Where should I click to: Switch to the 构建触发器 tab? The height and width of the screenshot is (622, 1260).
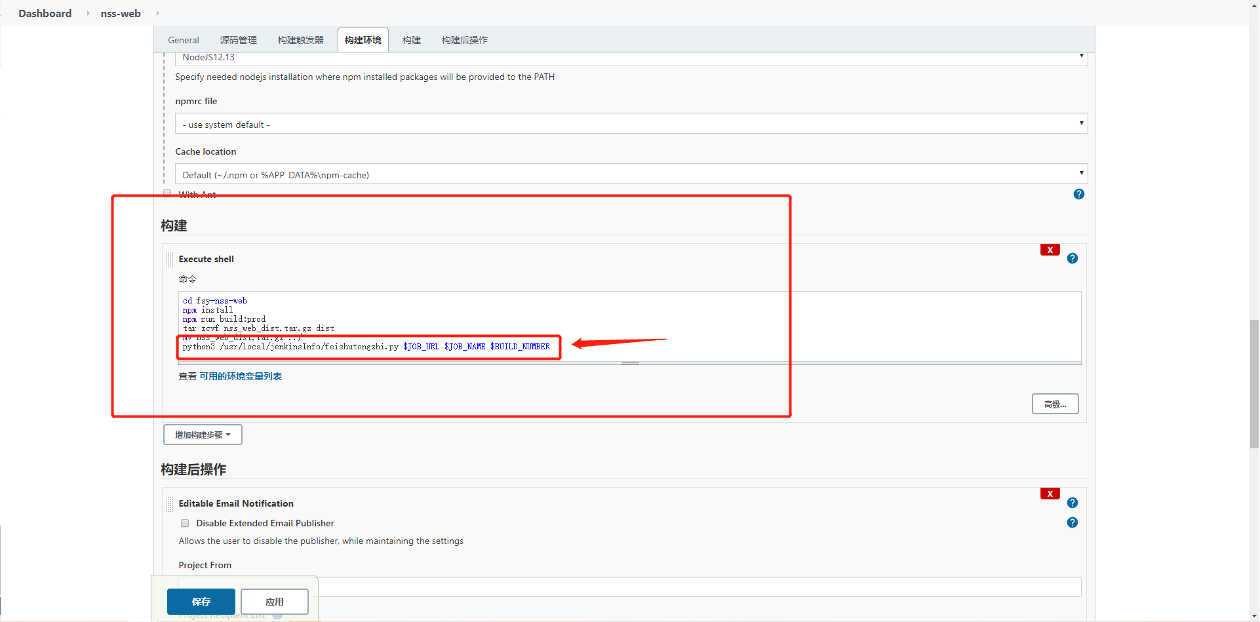[x=301, y=40]
